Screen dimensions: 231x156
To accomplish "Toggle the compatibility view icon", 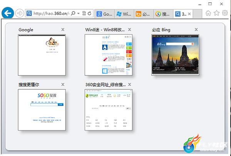I will 84,13.
